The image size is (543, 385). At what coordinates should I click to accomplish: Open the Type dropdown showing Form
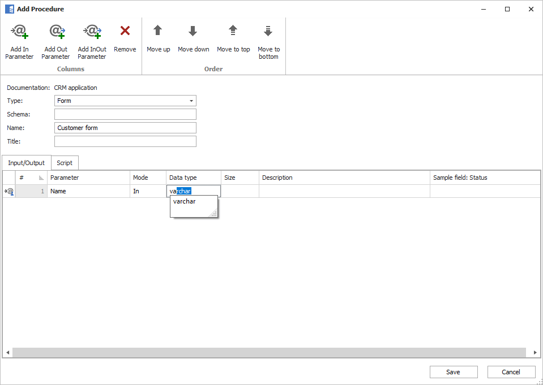pos(191,100)
